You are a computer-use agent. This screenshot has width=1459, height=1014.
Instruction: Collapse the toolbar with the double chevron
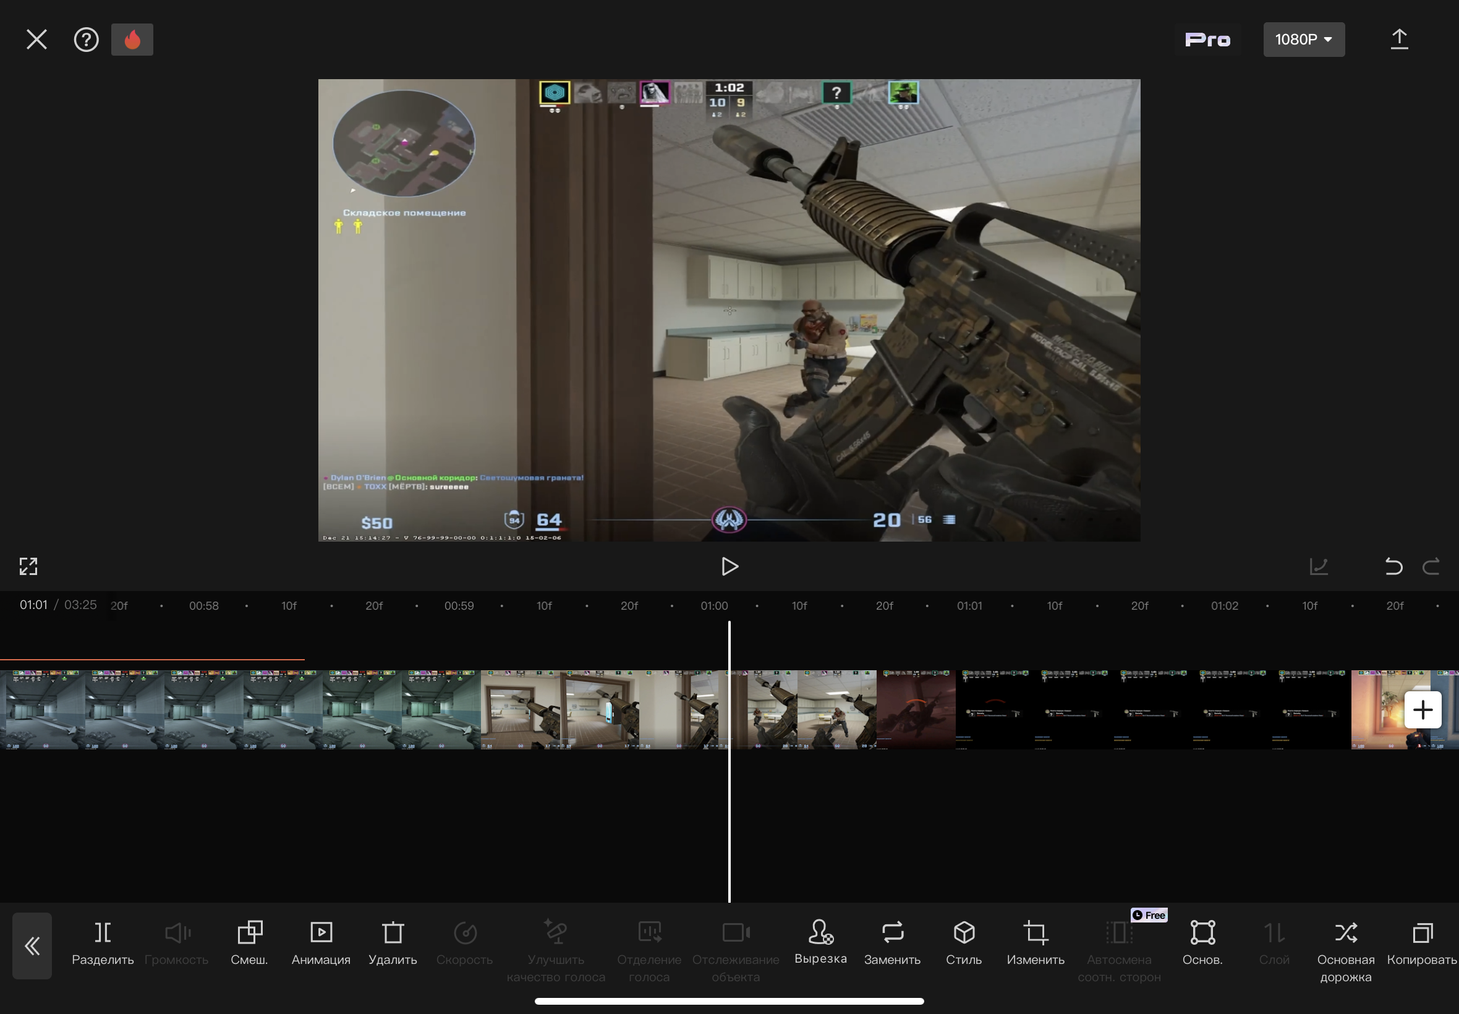point(32,946)
